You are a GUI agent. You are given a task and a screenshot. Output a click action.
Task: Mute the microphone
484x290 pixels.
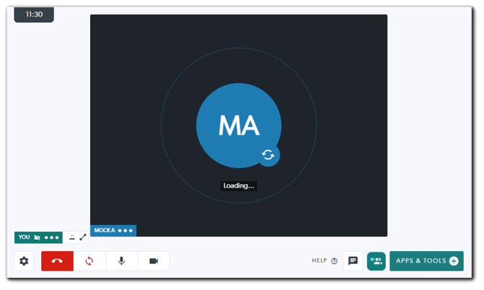click(121, 261)
